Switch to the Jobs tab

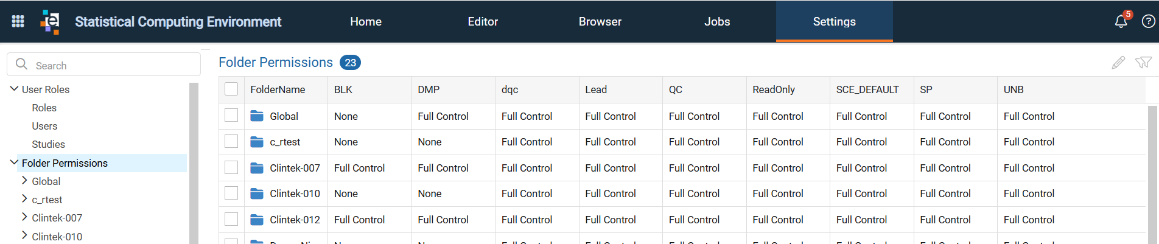717,21
